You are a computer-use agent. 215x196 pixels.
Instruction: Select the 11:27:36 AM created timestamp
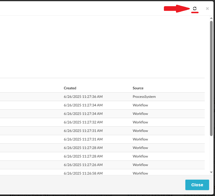tap(83, 97)
